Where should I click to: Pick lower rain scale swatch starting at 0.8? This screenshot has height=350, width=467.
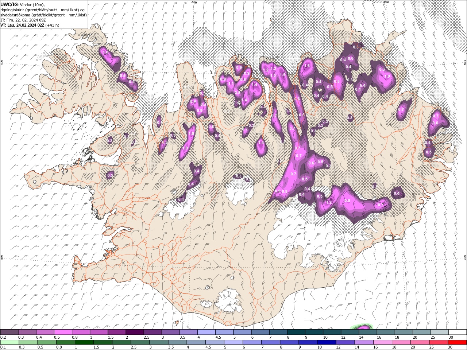pos(66,342)
